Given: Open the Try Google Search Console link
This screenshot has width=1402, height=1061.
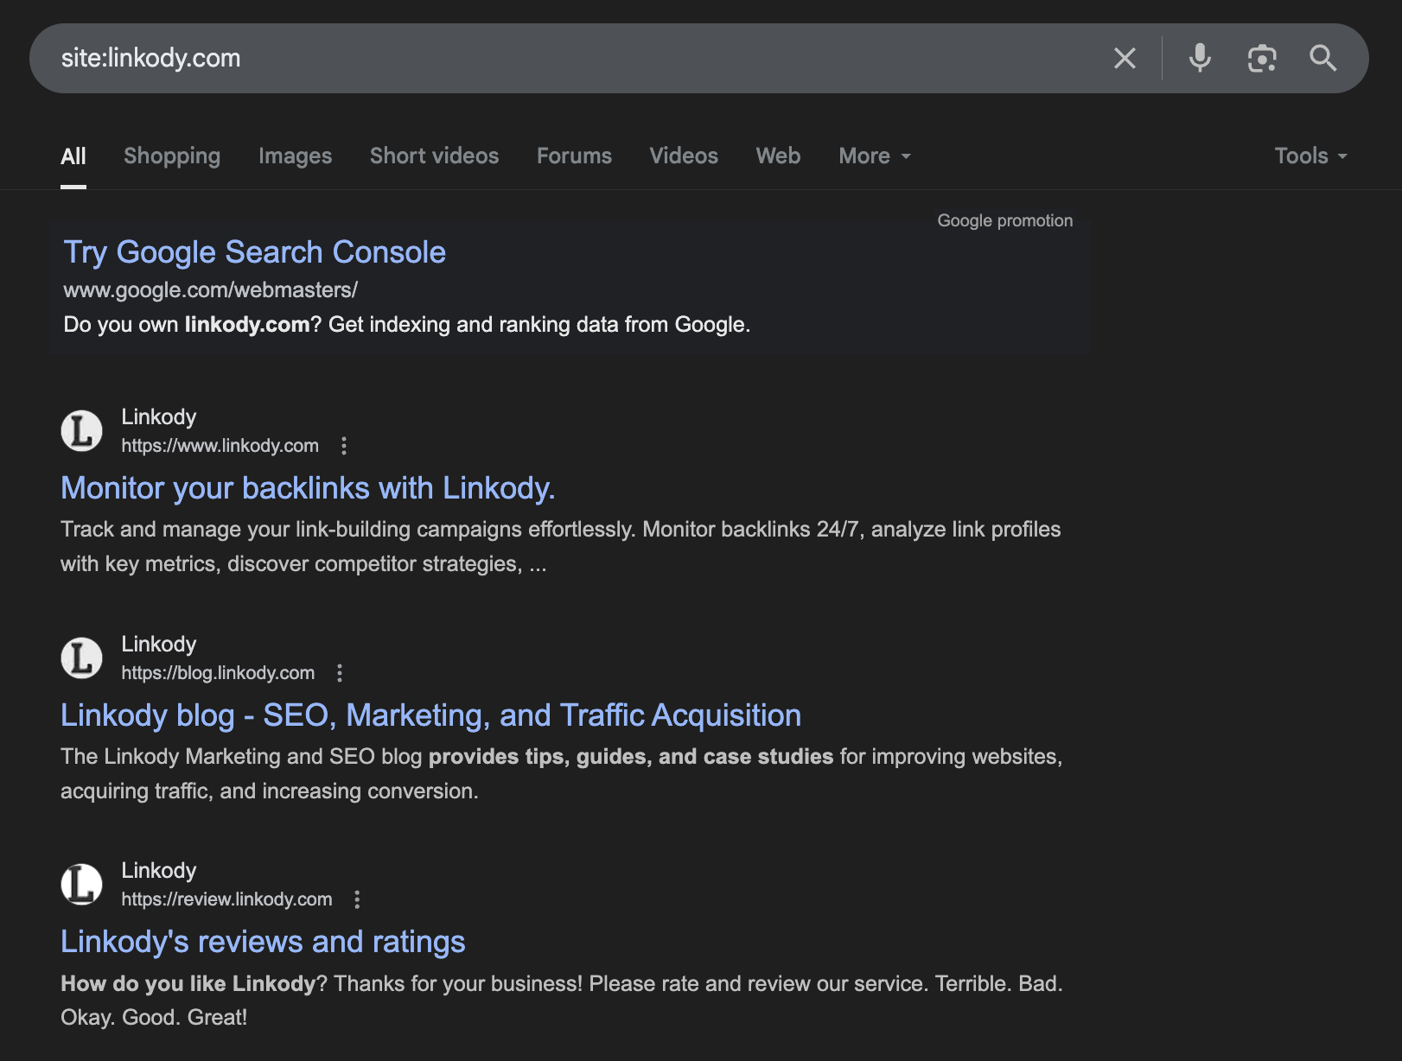Looking at the screenshot, I should (255, 252).
